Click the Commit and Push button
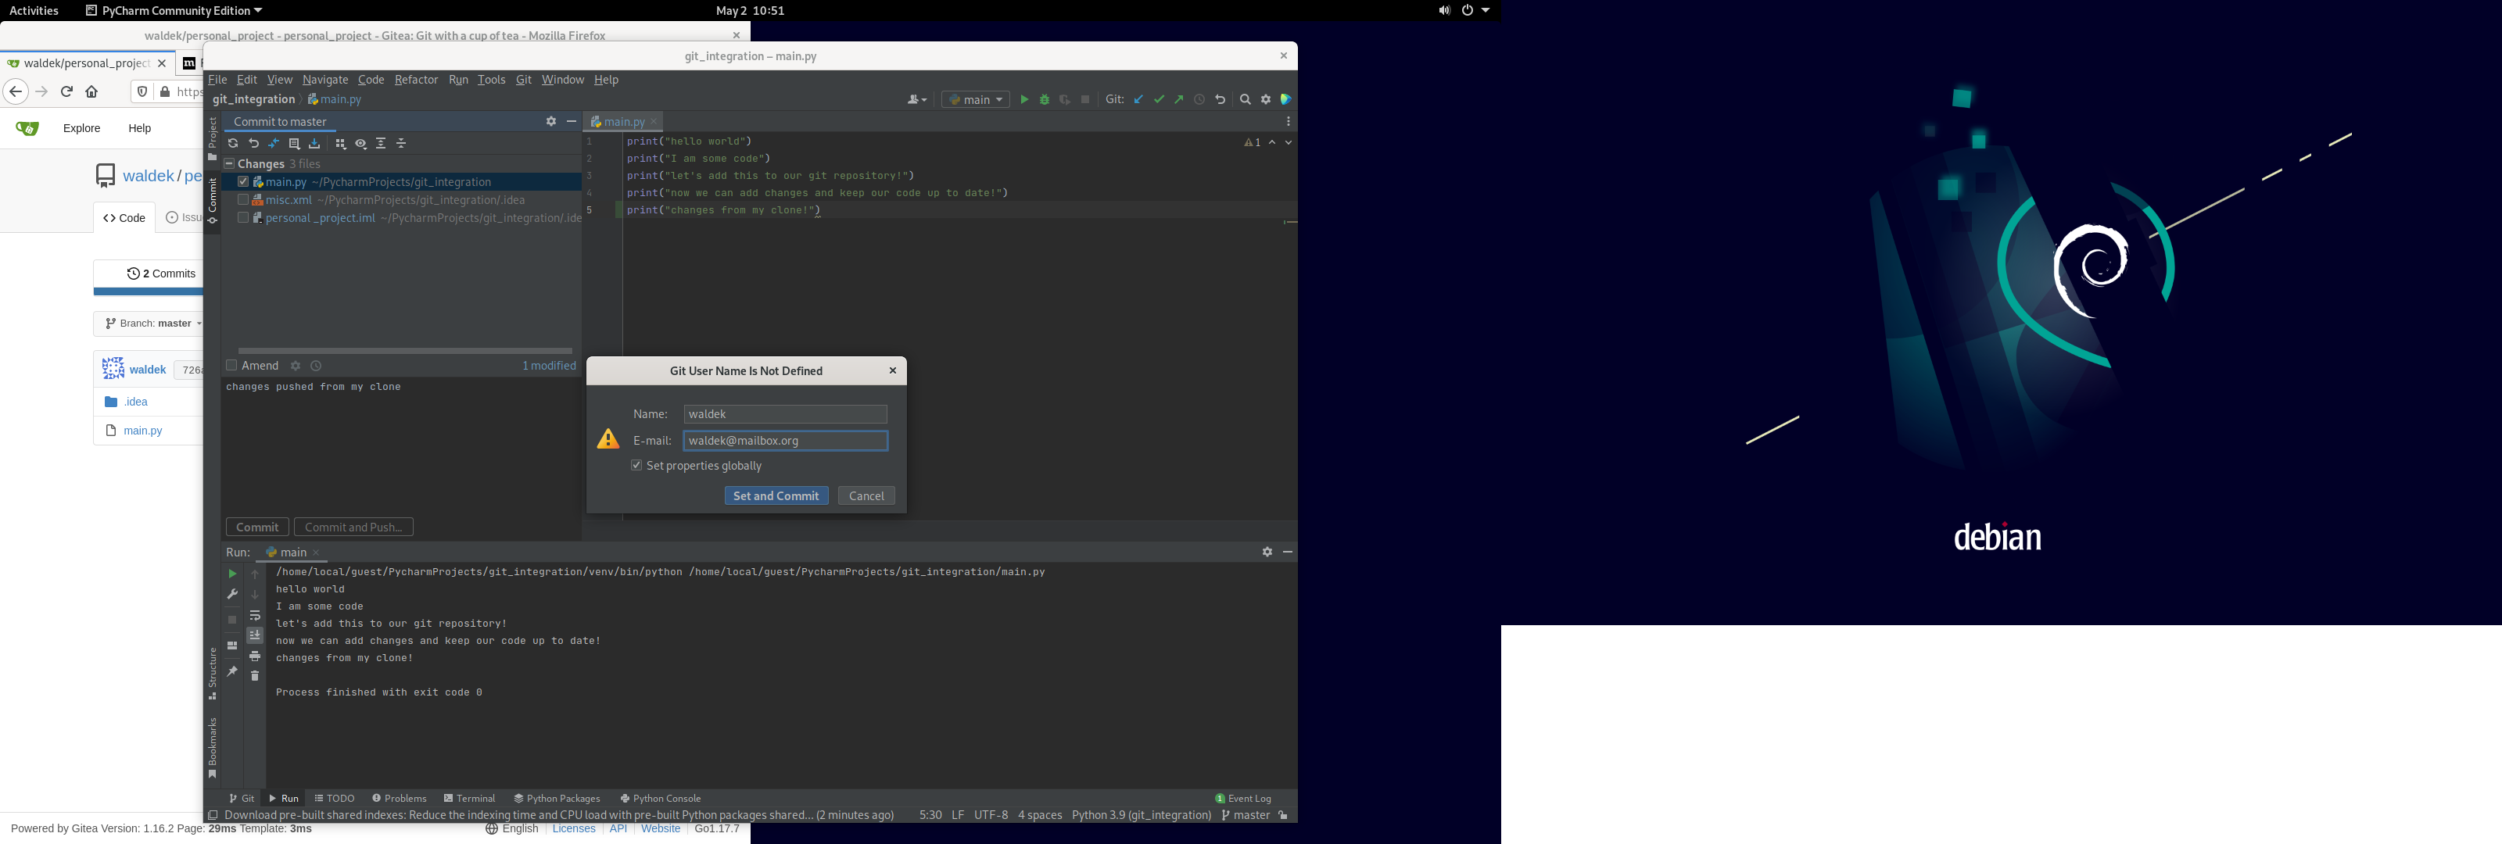Image resolution: width=2502 pixels, height=844 pixels. 353,527
